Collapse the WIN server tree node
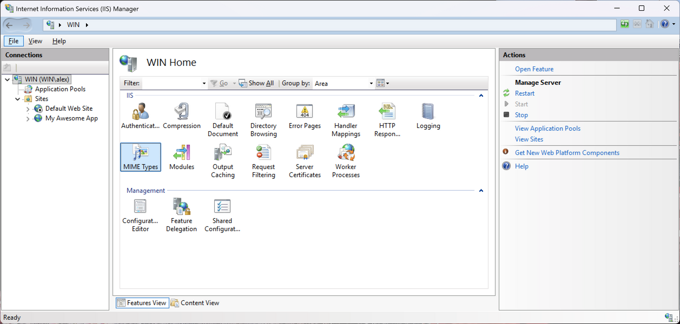680x324 pixels. point(7,79)
